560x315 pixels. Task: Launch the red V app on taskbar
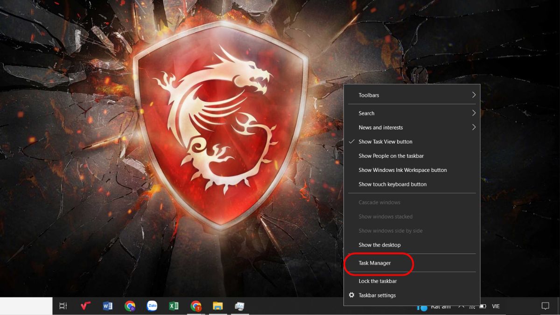coord(85,306)
